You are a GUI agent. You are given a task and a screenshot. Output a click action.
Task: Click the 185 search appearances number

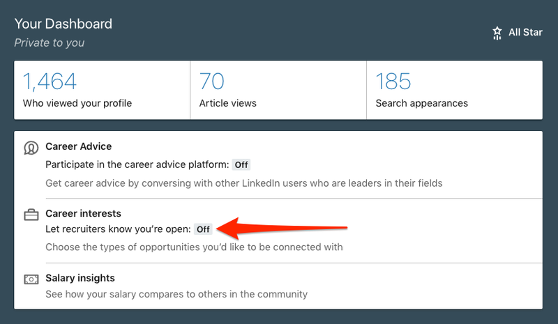pos(393,82)
